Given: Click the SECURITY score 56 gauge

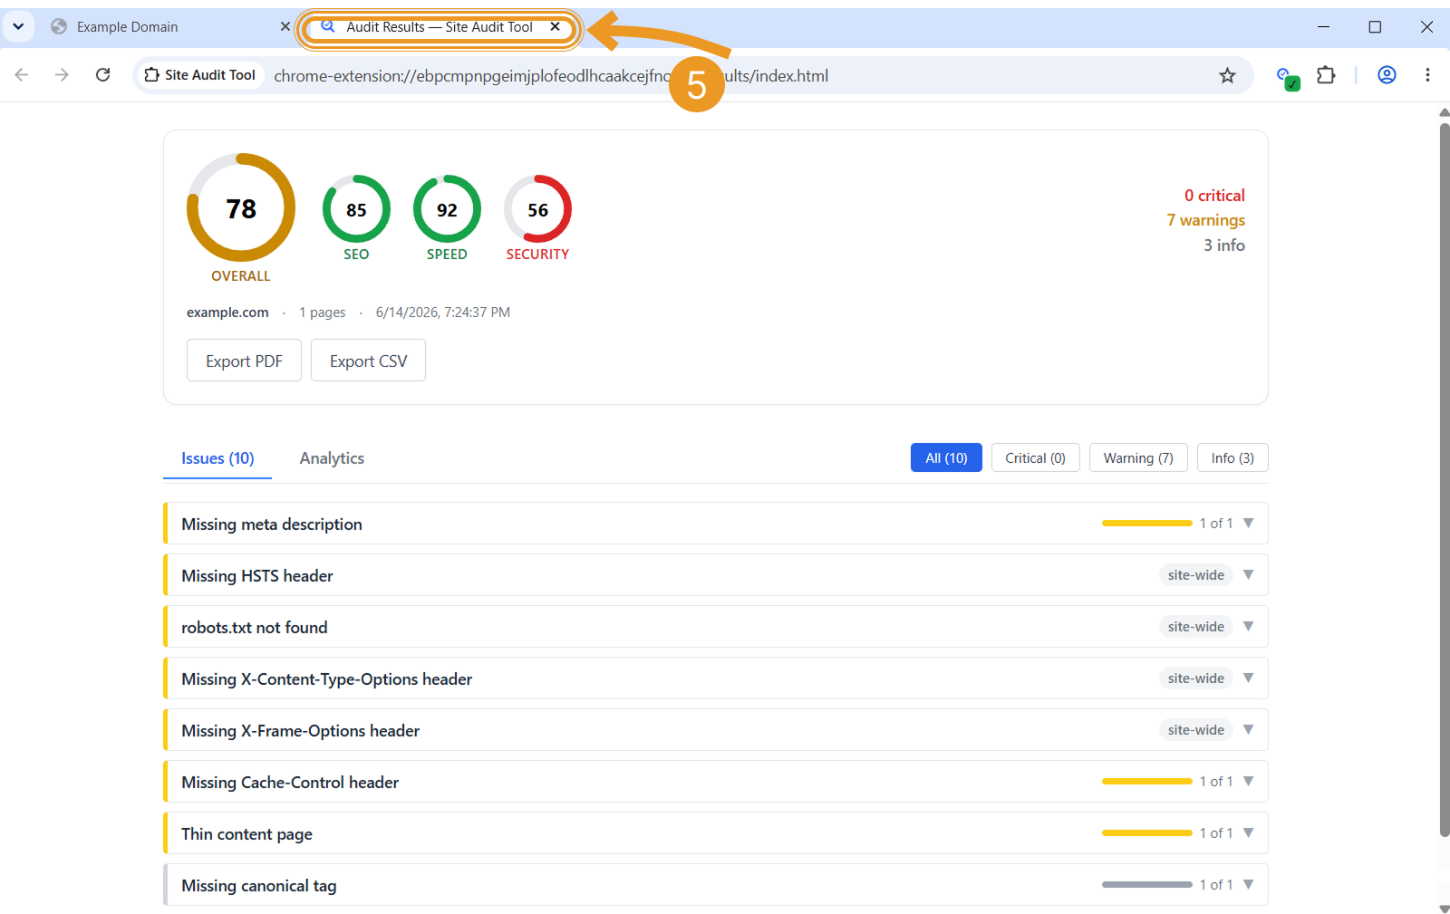Looking at the screenshot, I should click(x=537, y=209).
